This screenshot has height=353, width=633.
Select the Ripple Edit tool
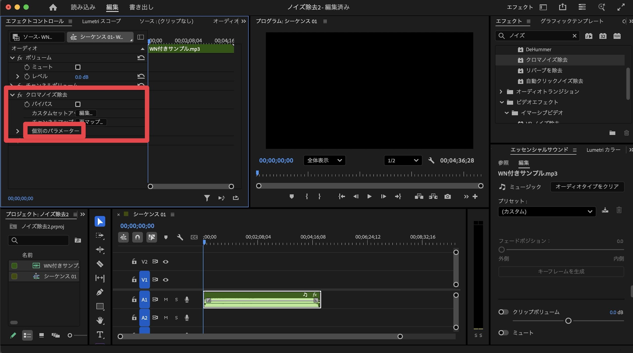coord(100,250)
